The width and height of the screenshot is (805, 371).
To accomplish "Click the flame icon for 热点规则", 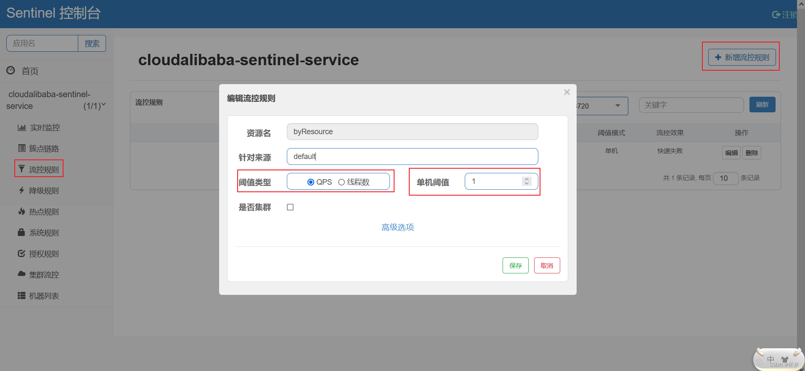I will (21, 211).
